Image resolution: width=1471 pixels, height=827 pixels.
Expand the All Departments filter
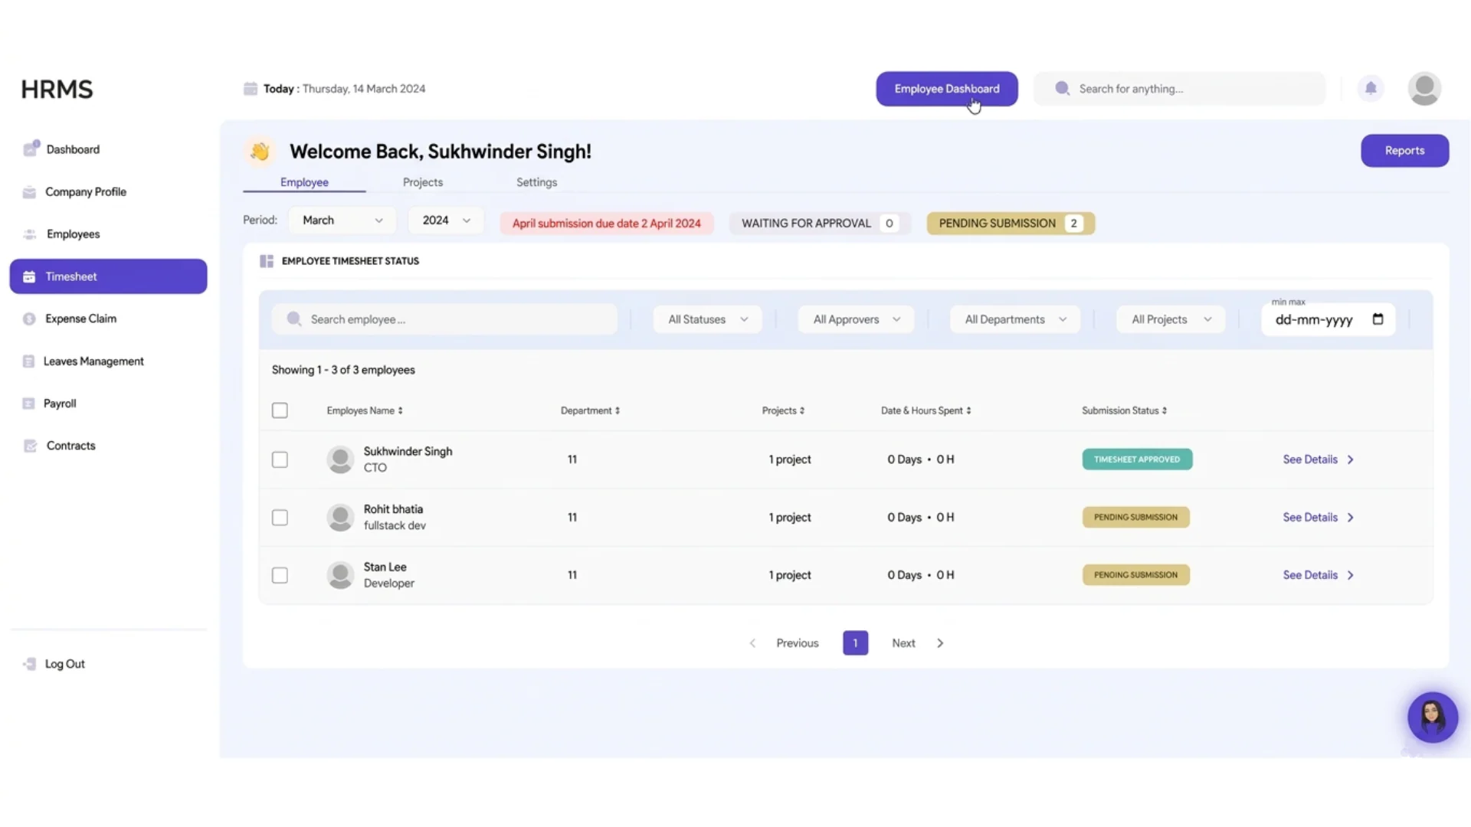pyautogui.click(x=1015, y=319)
